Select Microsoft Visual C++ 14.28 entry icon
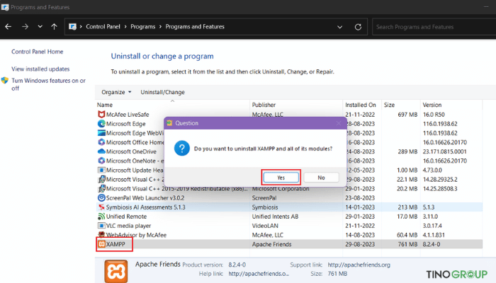This screenshot has width=496, height=283. (x=101, y=180)
